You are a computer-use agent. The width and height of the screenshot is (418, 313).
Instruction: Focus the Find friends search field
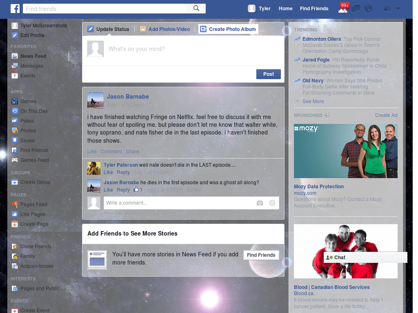point(105,9)
